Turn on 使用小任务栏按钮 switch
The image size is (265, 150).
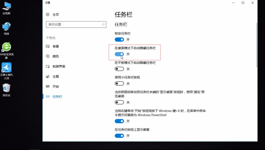(119, 84)
